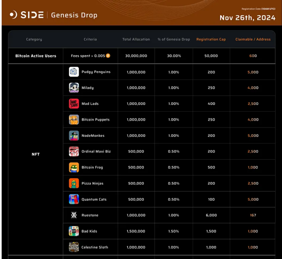Click the 1,500 registration cap for Bad Kids
This screenshot has width=282, height=259.
click(x=211, y=231)
